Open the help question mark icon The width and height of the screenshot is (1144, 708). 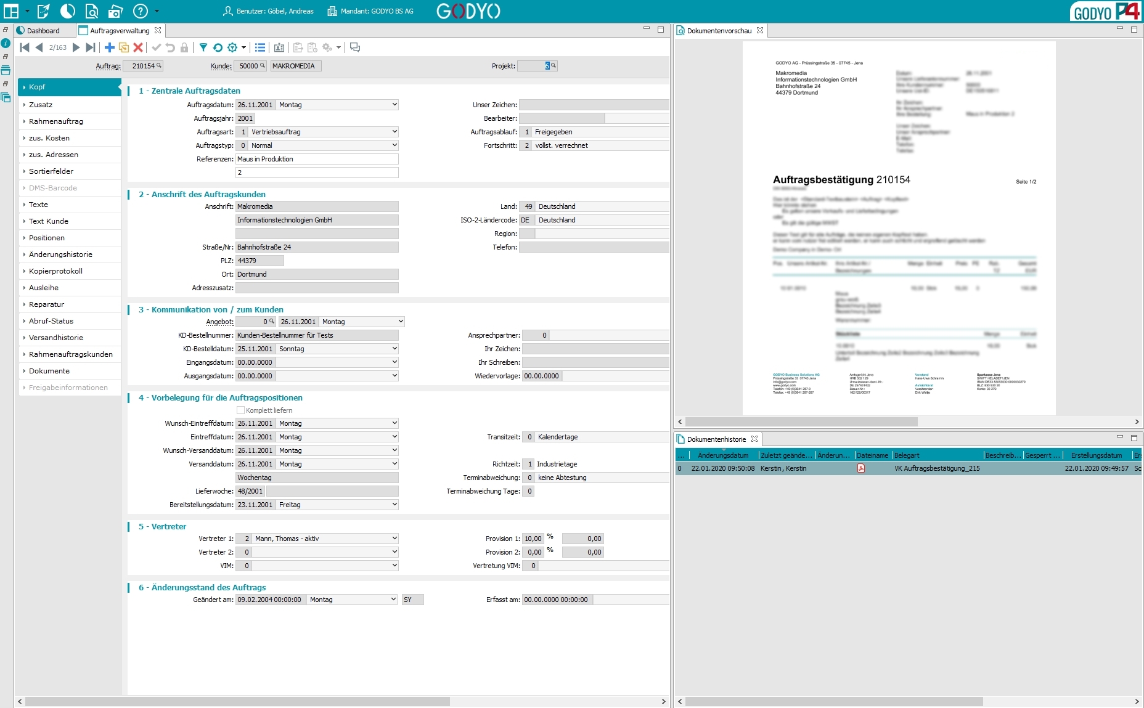point(141,11)
